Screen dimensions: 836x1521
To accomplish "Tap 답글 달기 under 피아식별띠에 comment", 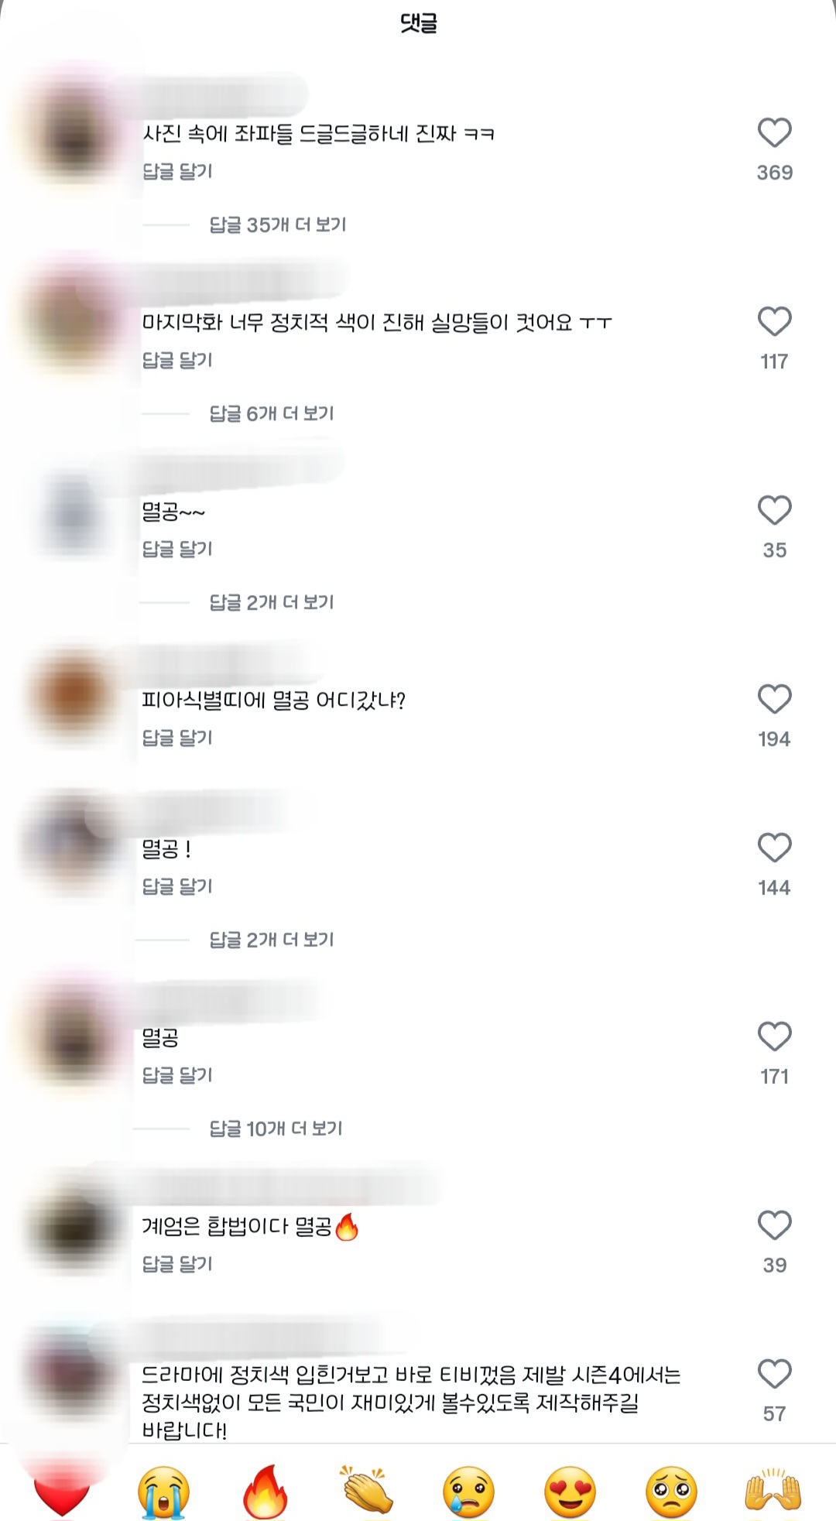I will (177, 738).
